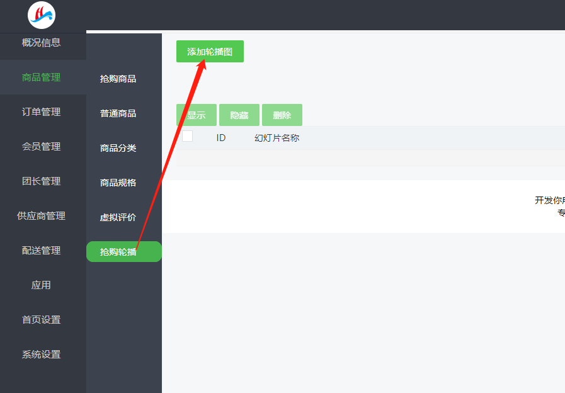Open 团长管理 menu item

coord(41,181)
